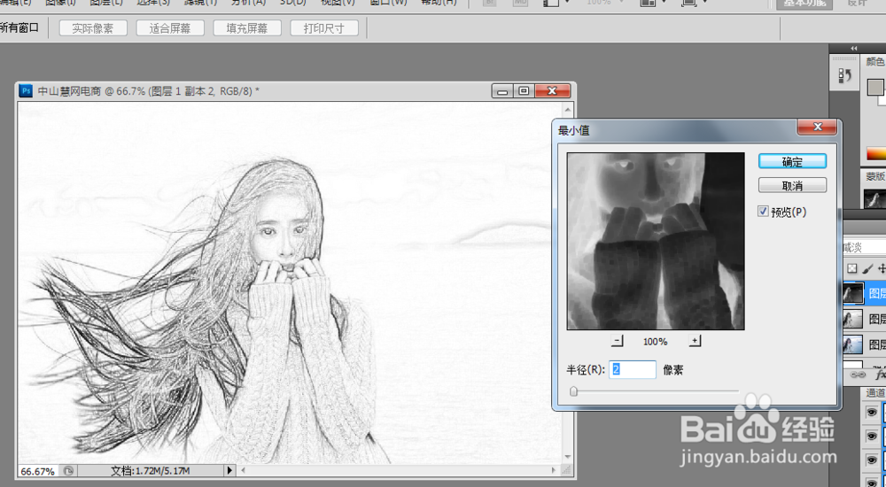This screenshot has height=487, width=886.
Task: Toggle the eye icon of the red channel
Action: coord(871,437)
